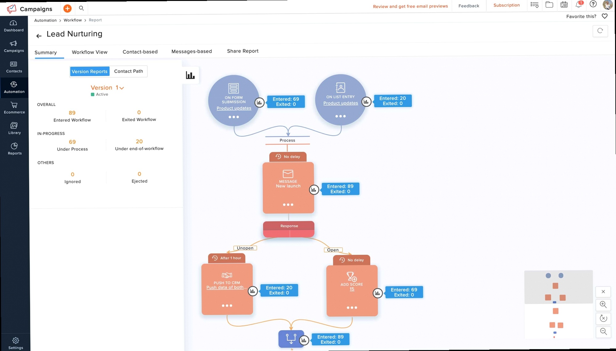Click the Product updates link in form trigger
The height and width of the screenshot is (351, 616).
234,108
